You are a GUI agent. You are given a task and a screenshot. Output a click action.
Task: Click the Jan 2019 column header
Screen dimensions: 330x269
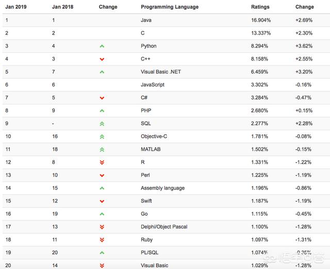click(x=16, y=7)
